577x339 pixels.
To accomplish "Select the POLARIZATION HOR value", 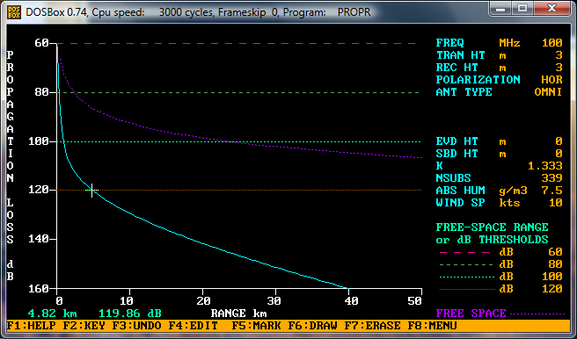I will click(551, 80).
